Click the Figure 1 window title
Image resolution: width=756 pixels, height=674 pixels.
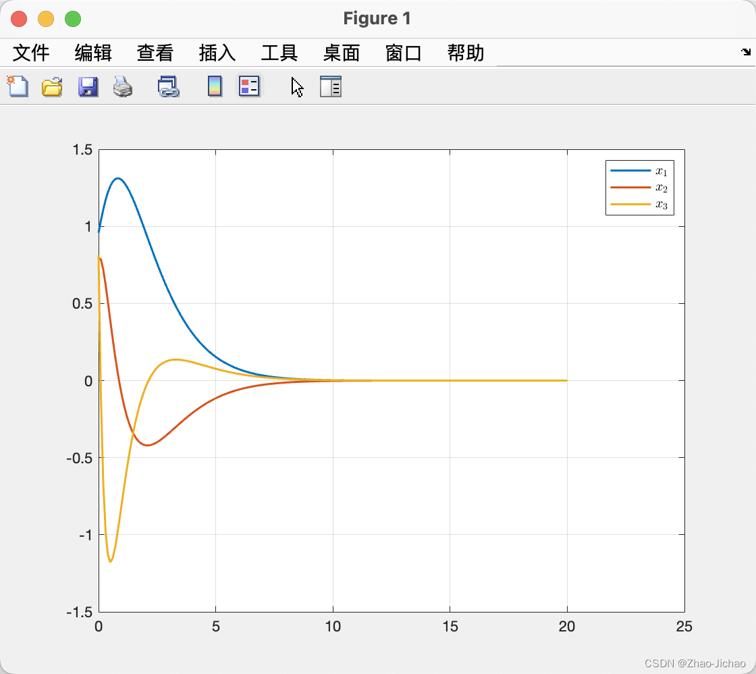click(x=377, y=18)
